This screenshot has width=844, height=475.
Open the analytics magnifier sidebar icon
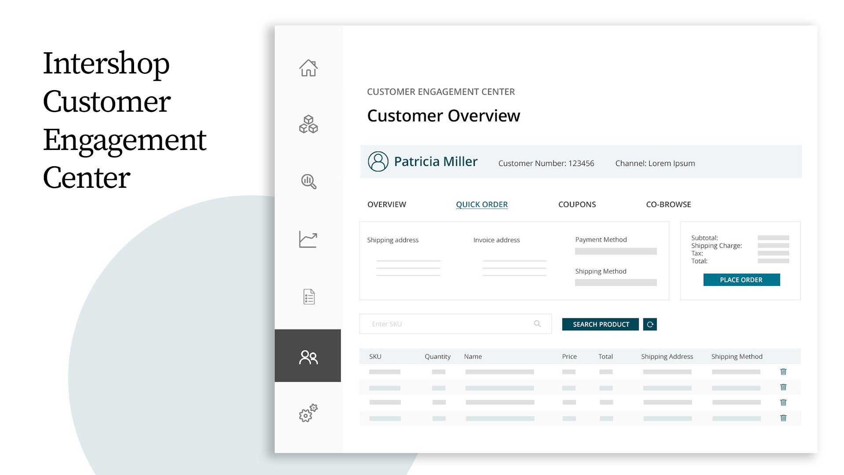coord(309,181)
